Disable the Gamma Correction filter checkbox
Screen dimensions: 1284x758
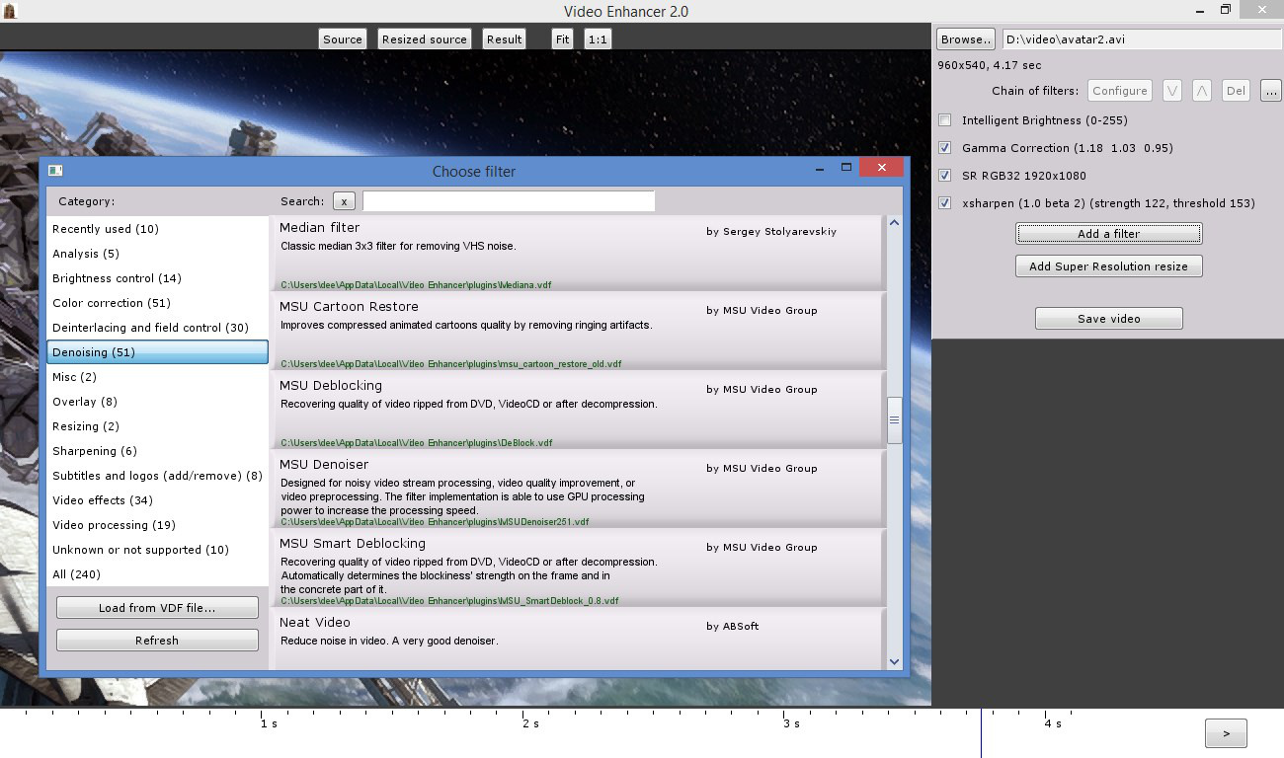(x=945, y=148)
